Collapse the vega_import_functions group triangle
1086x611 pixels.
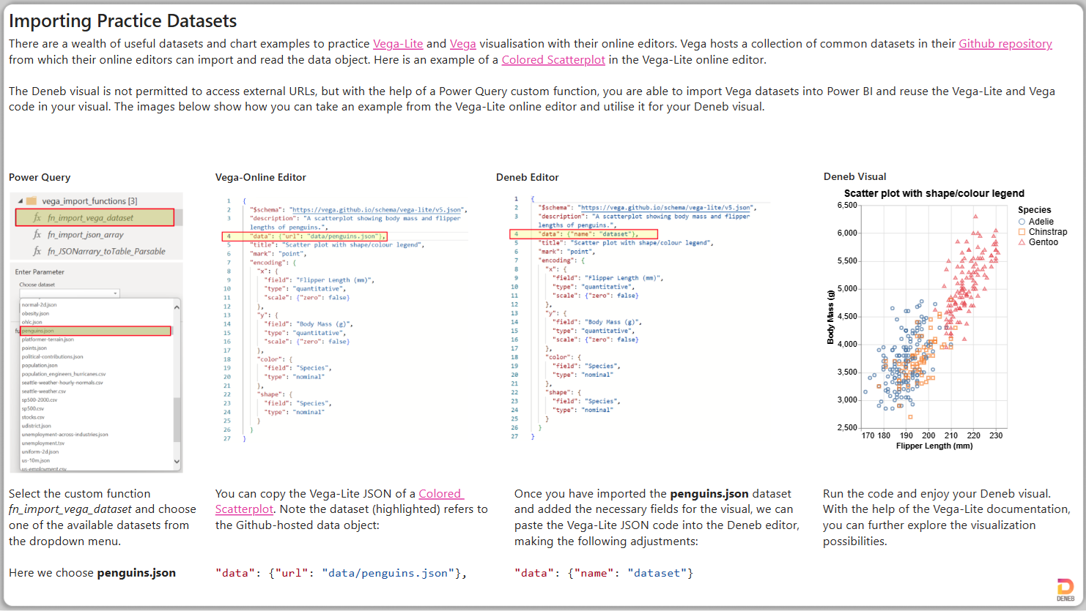pos(21,201)
